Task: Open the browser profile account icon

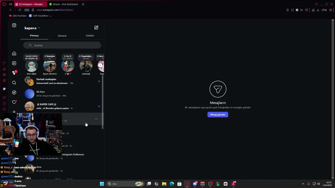Action: tap(313, 10)
